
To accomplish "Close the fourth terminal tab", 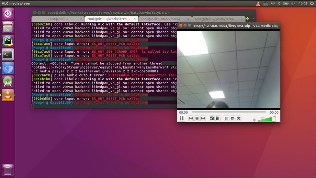I will point(241,19).
